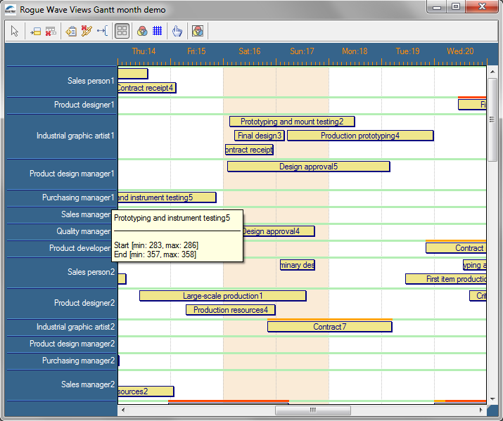503x421 pixels.
Task: Click the Large-scale production1 bar
Action: [222, 296]
